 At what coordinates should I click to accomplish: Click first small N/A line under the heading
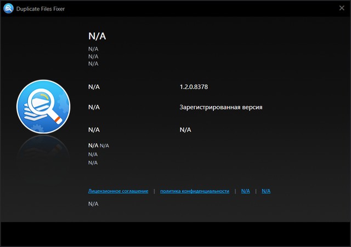click(93, 49)
